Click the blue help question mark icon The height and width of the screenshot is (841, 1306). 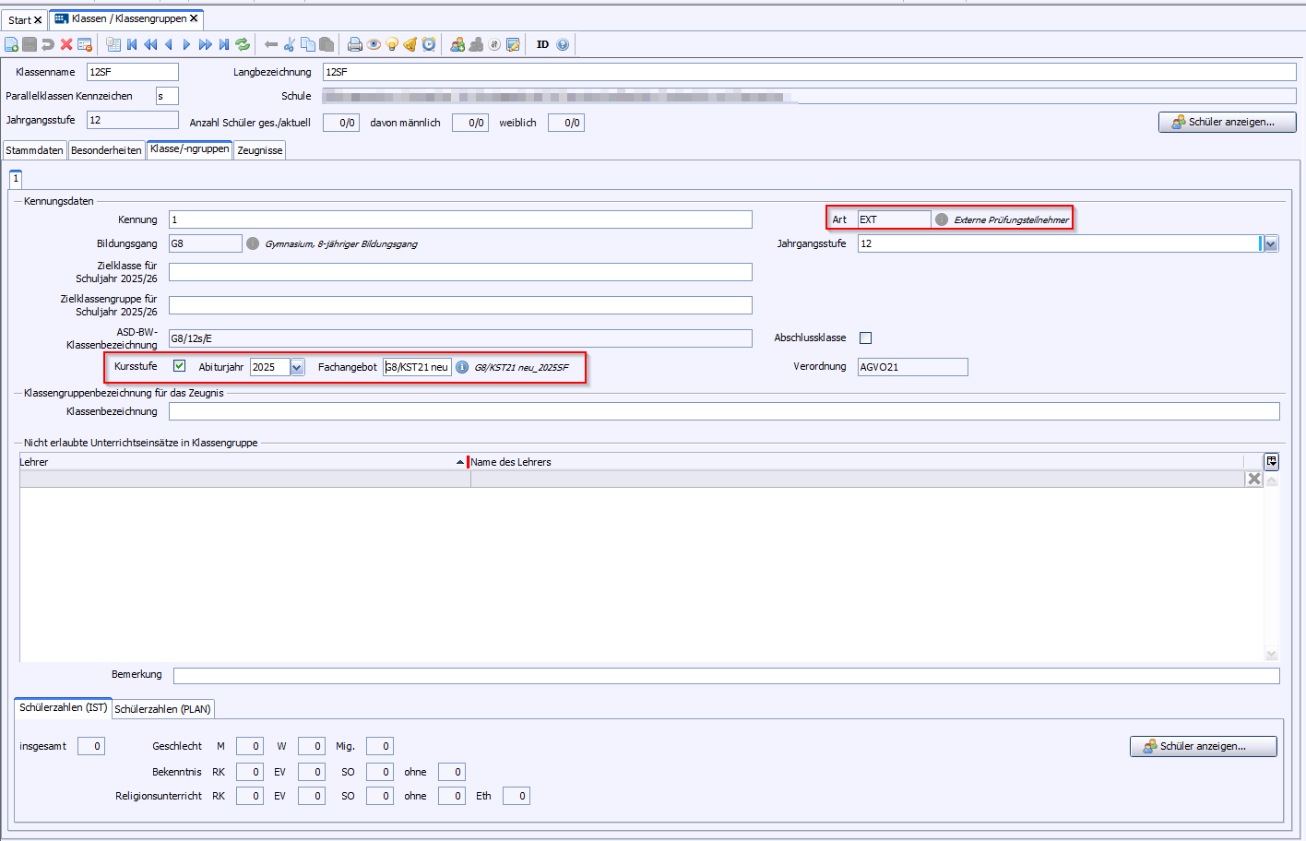pos(563,44)
